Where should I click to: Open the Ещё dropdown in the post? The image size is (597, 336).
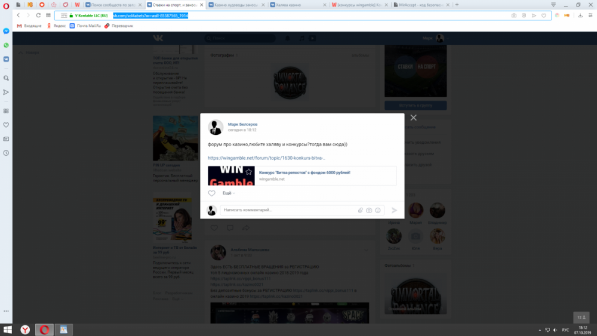click(x=229, y=193)
